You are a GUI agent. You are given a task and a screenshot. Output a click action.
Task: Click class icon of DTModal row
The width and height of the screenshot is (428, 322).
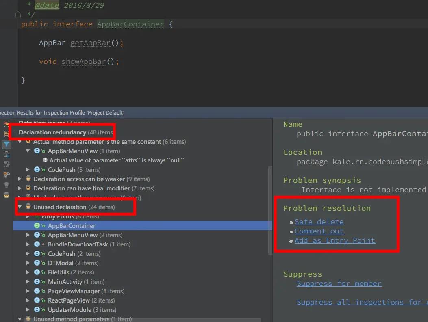37,263
